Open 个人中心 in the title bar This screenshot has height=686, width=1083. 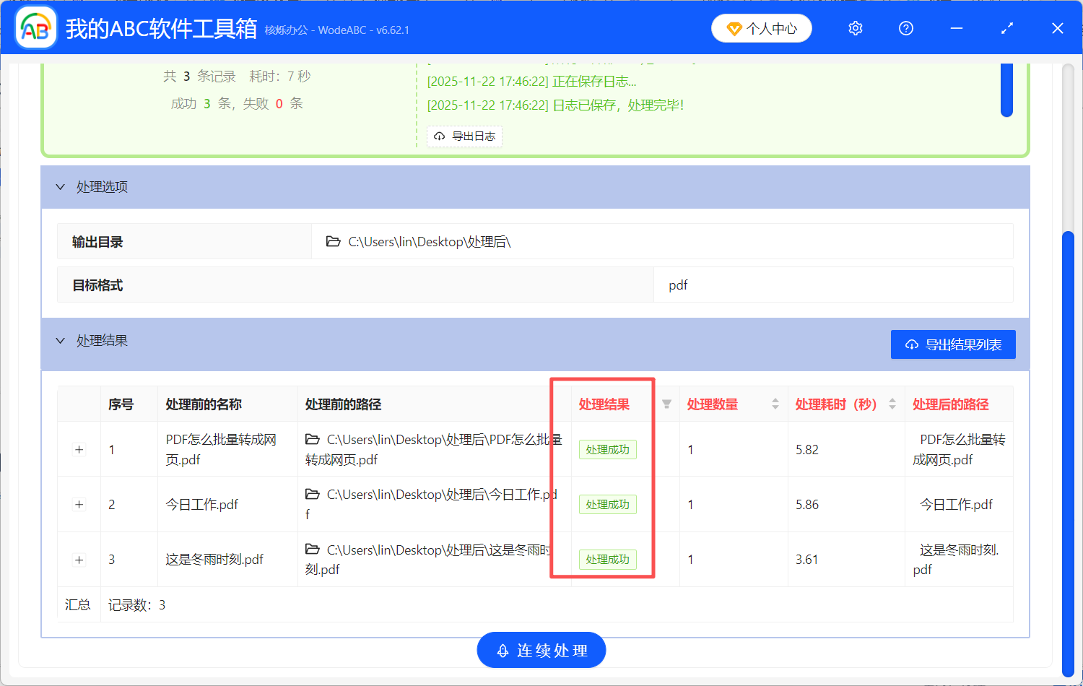[x=761, y=28]
